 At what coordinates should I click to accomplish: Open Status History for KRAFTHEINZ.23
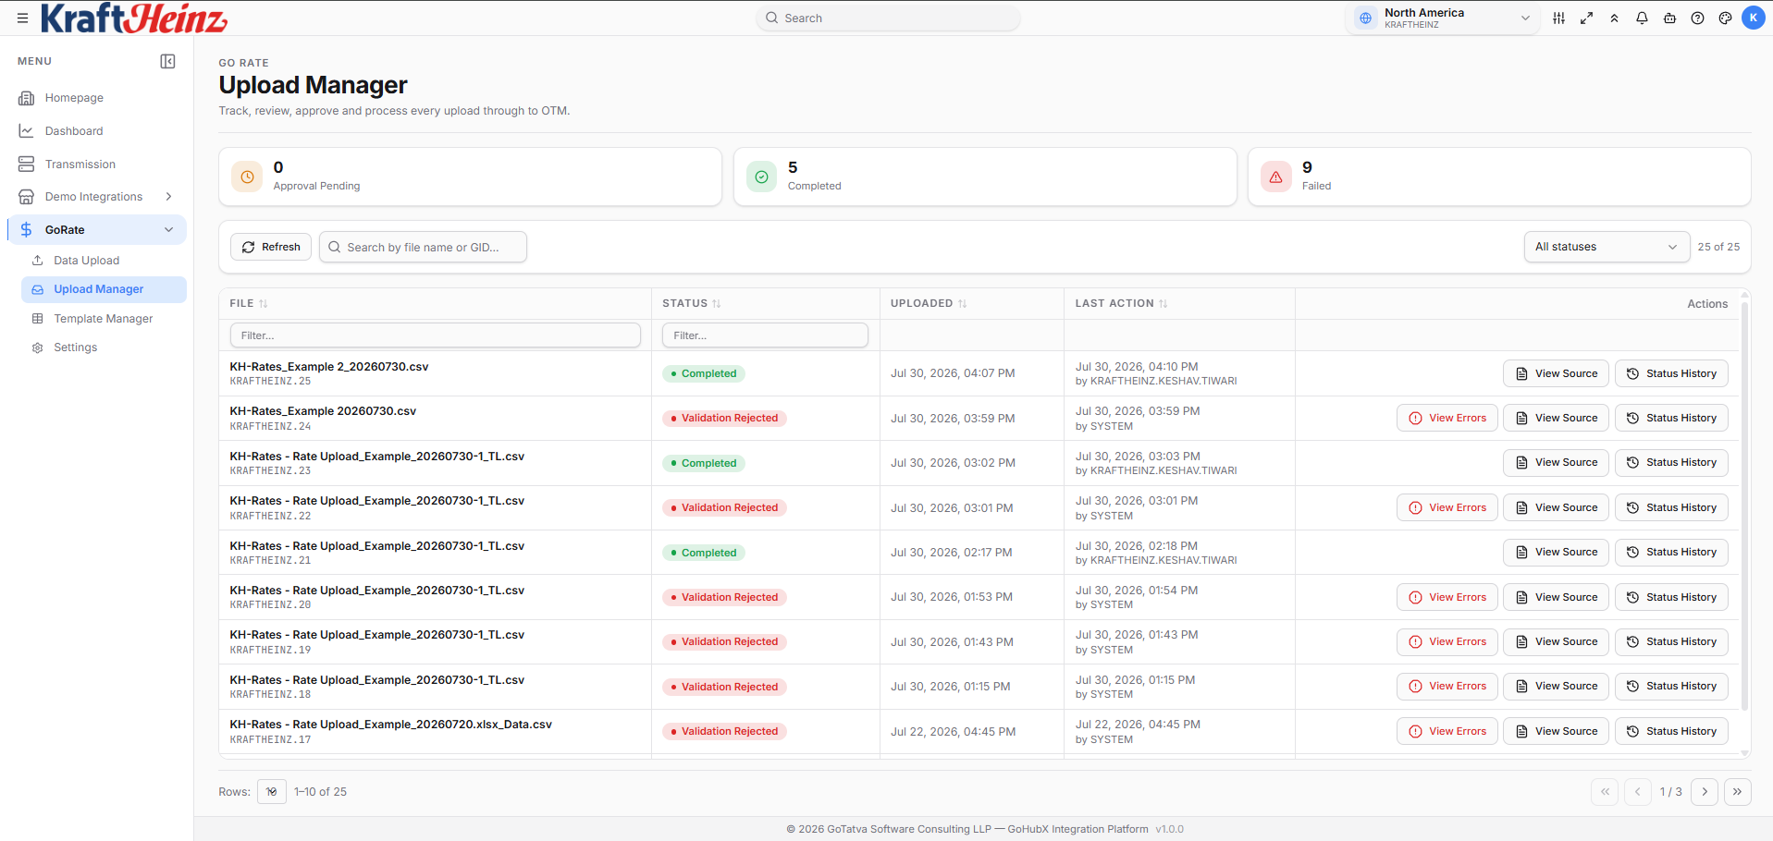(1671, 463)
